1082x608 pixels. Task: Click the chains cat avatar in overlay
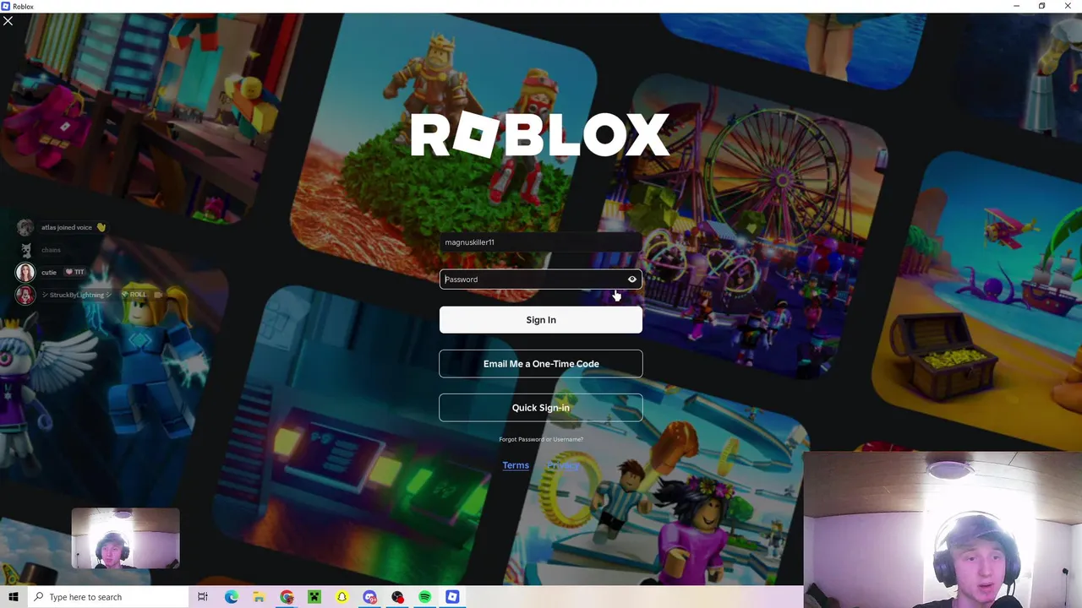25,250
